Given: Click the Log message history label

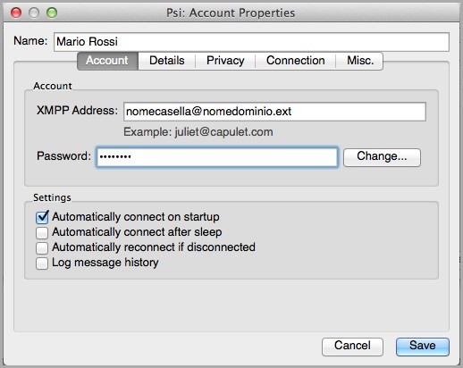Looking at the screenshot, I should click(x=105, y=263).
